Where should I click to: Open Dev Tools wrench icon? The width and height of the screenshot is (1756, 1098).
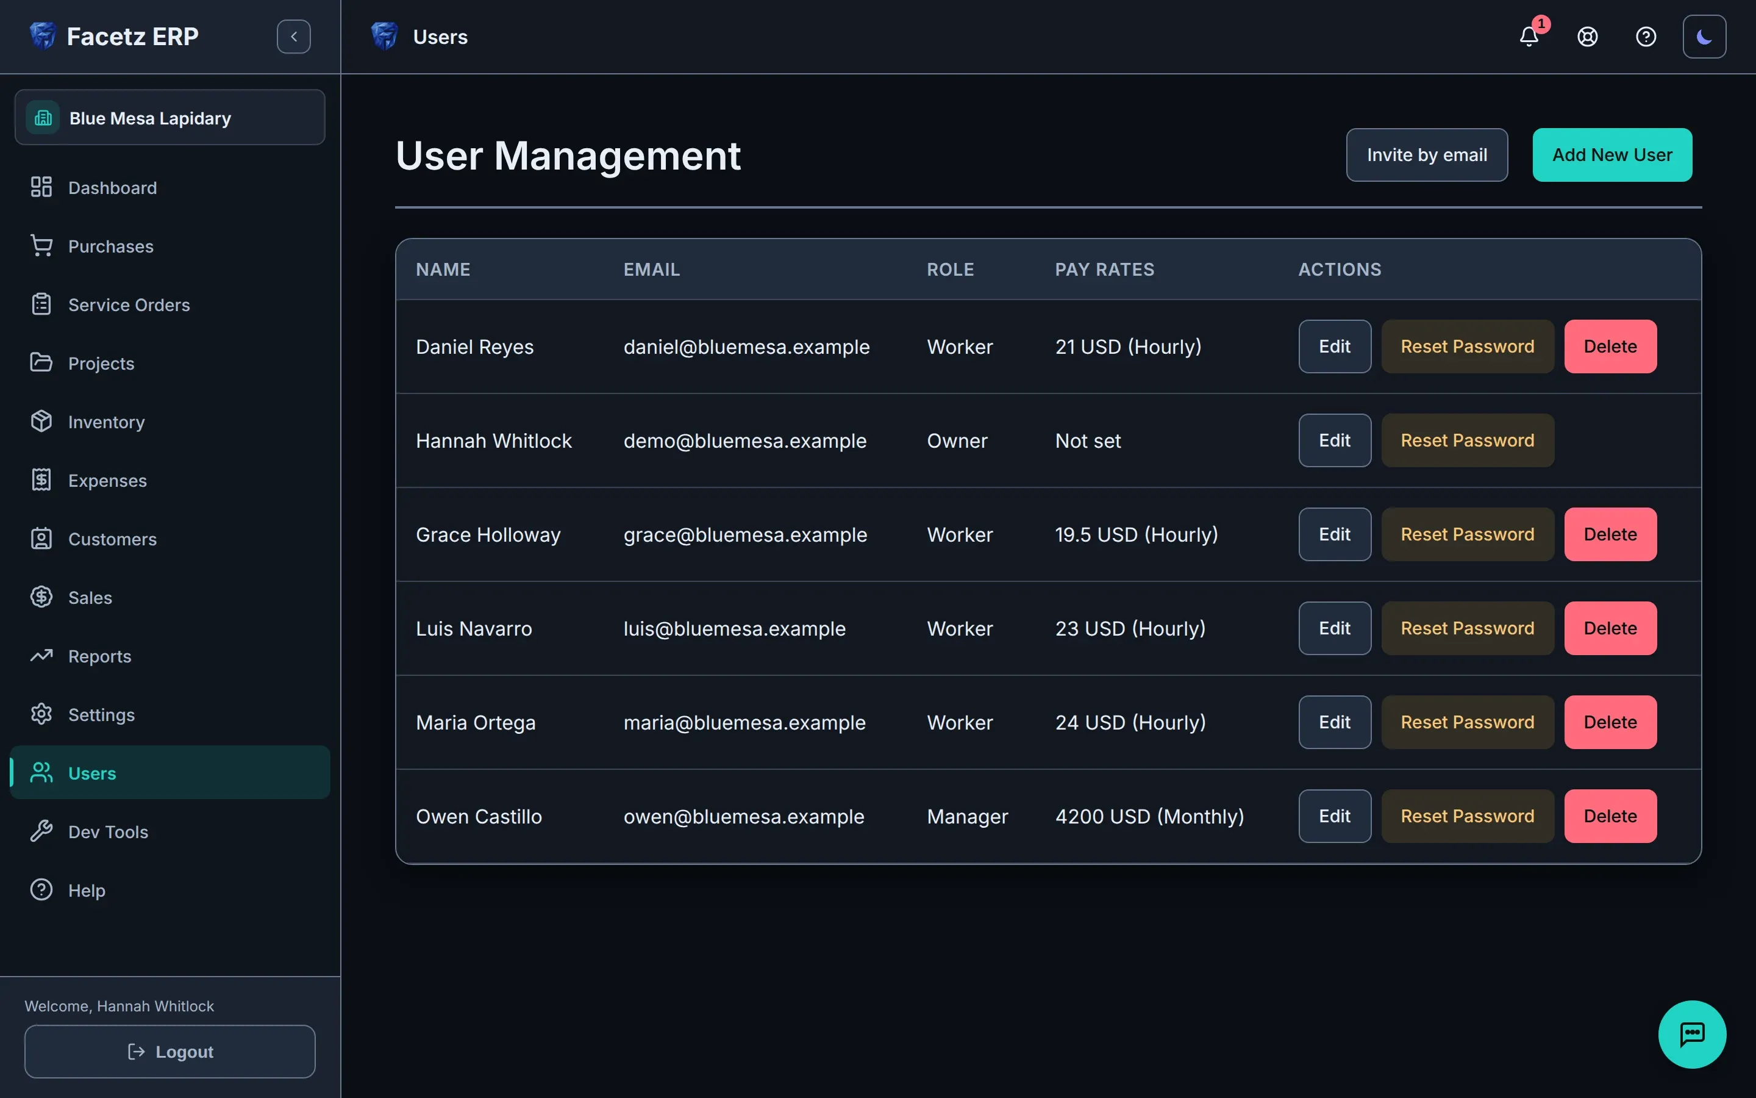(41, 831)
